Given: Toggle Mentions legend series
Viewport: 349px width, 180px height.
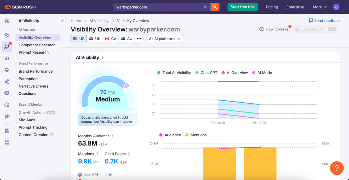Looking at the screenshot, I should coord(196,135).
